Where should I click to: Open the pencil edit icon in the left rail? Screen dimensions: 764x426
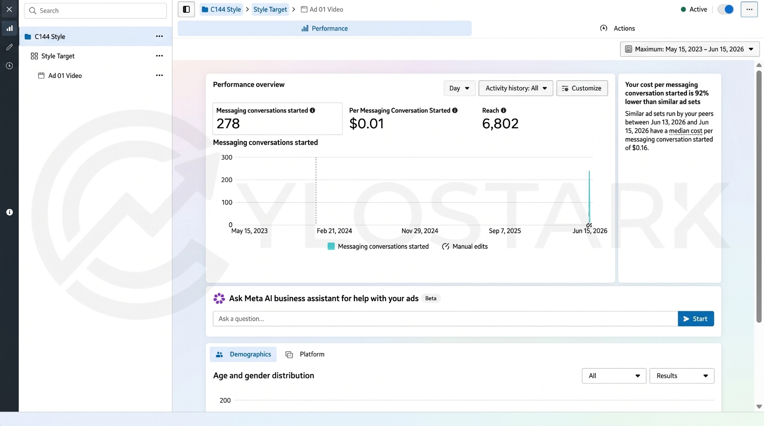(x=10, y=47)
